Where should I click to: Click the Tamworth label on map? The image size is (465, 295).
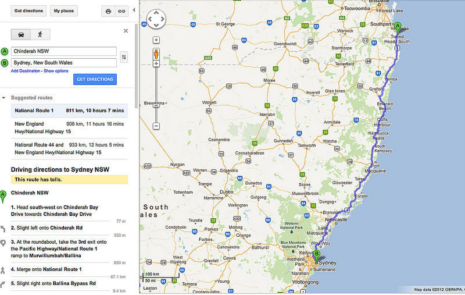[x=307, y=145]
